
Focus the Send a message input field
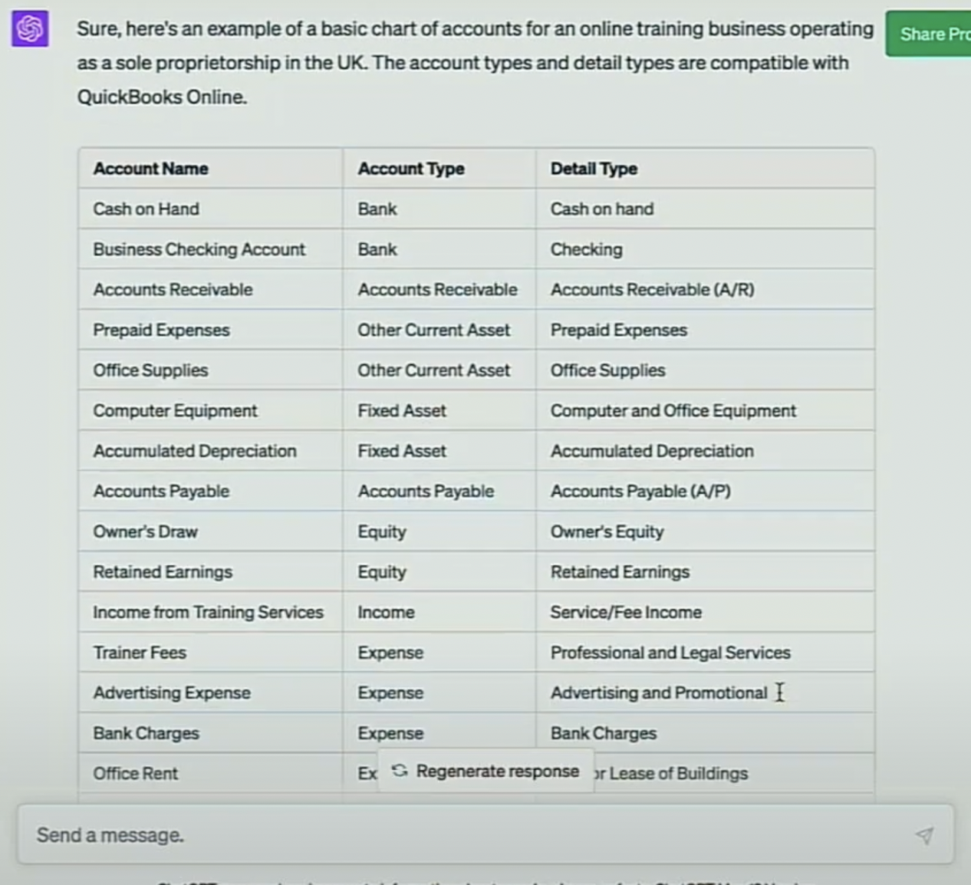click(460, 834)
